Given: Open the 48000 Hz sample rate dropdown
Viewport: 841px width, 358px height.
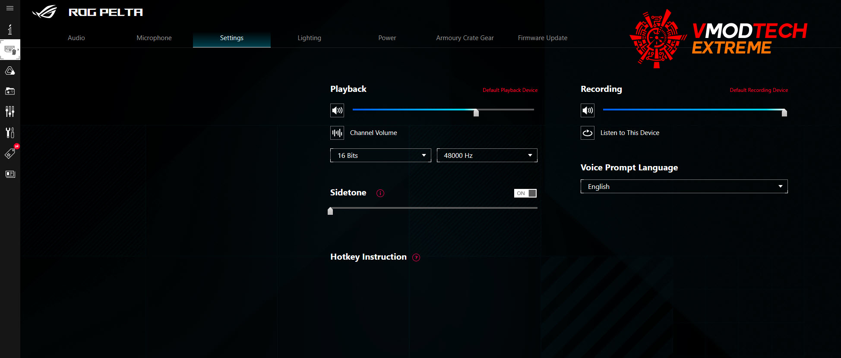Looking at the screenshot, I should point(487,155).
